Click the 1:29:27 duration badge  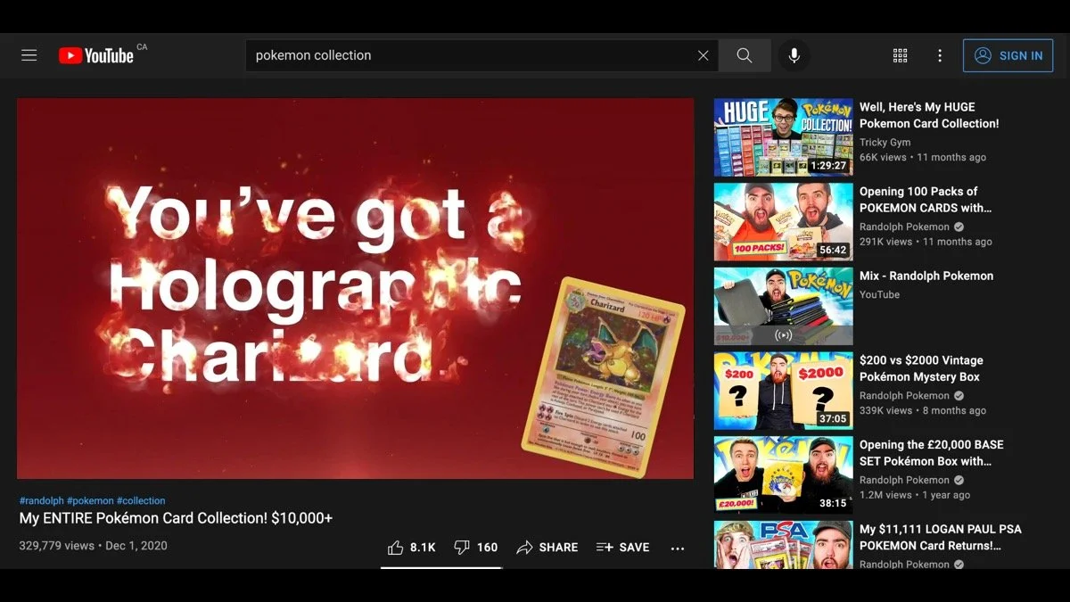click(828, 166)
